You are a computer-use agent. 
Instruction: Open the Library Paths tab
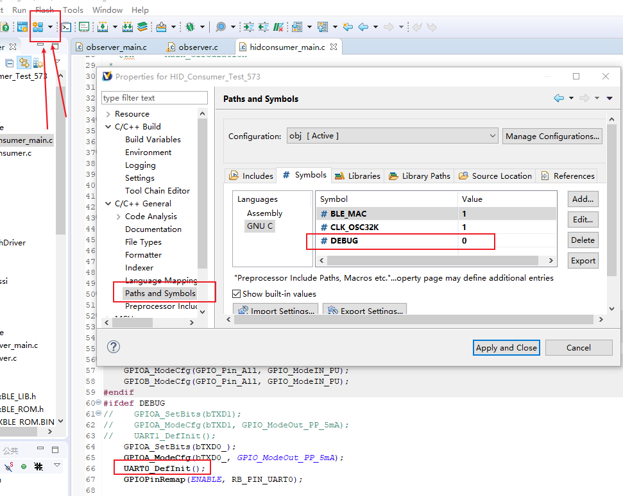click(x=420, y=176)
